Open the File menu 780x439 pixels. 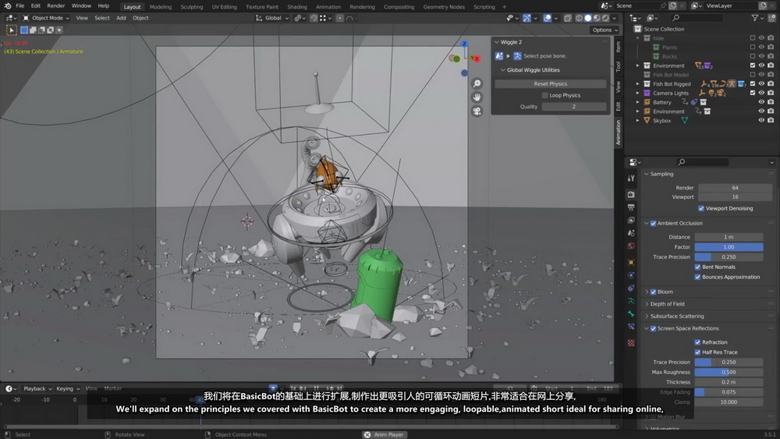(x=20, y=6)
